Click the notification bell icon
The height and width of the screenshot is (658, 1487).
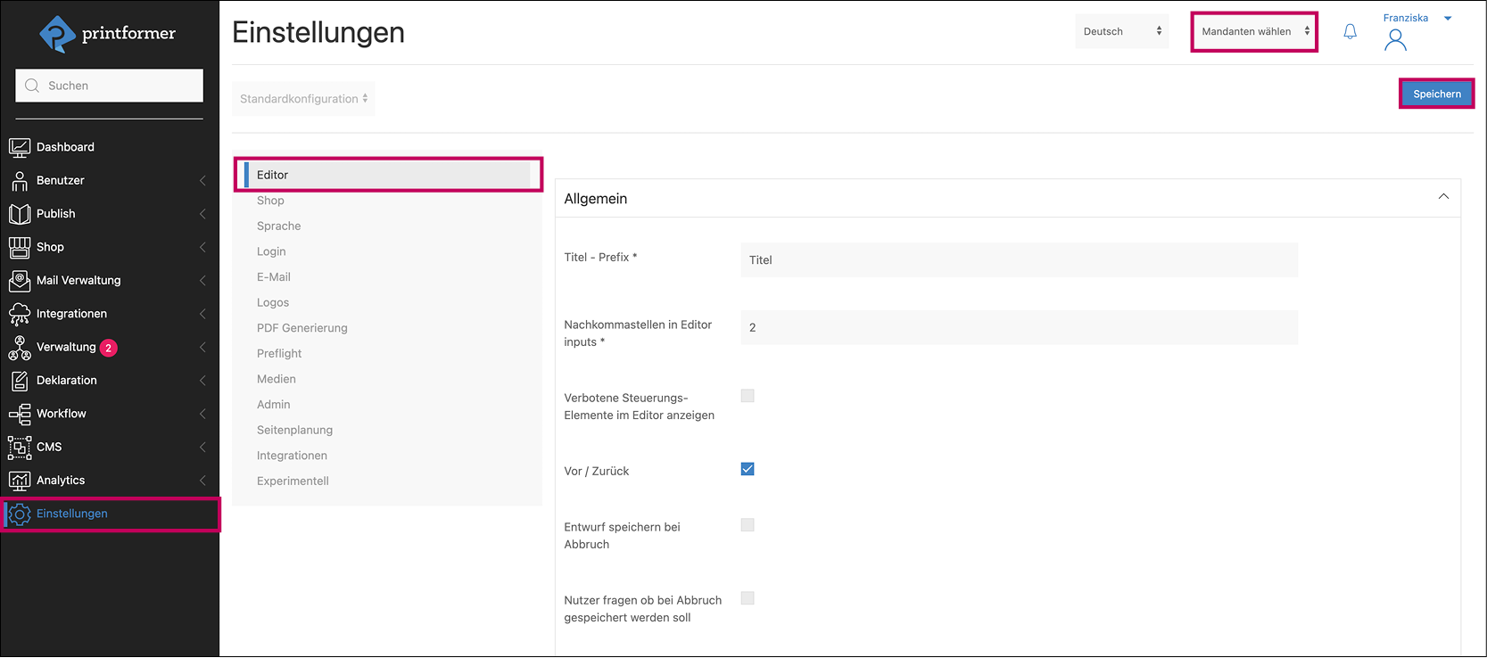(x=1350, y=32)
